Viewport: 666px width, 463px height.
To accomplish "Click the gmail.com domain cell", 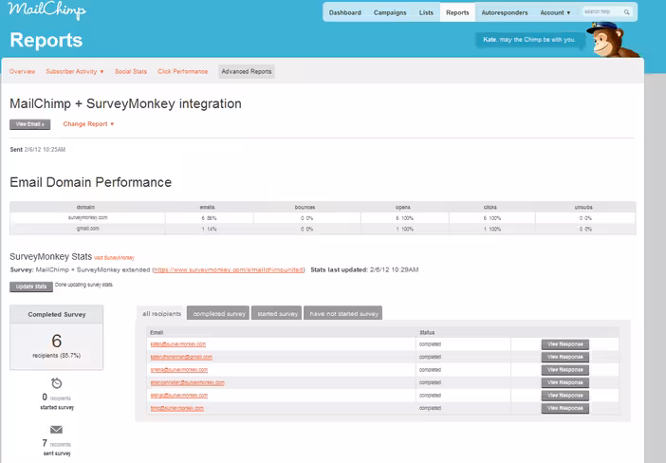I will click(87, 229).
